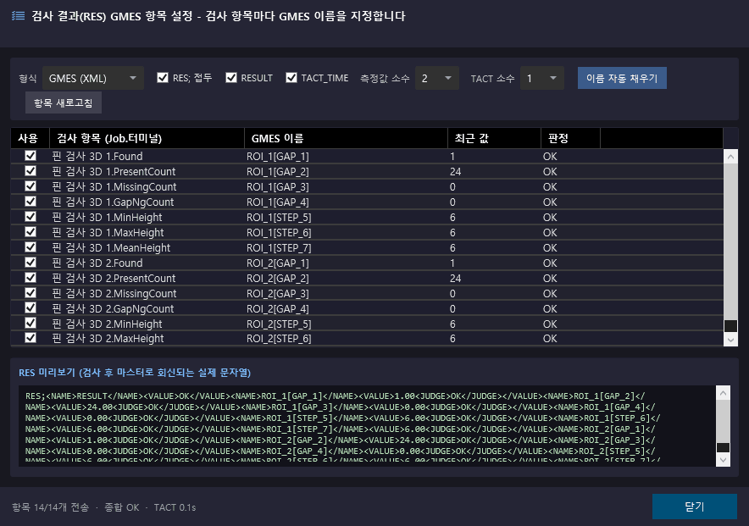Toggle usage for 핀 검사 3D 2.MinHeight
The width and height of the screenshot is (749, 526).
click(x=31, y=324)
